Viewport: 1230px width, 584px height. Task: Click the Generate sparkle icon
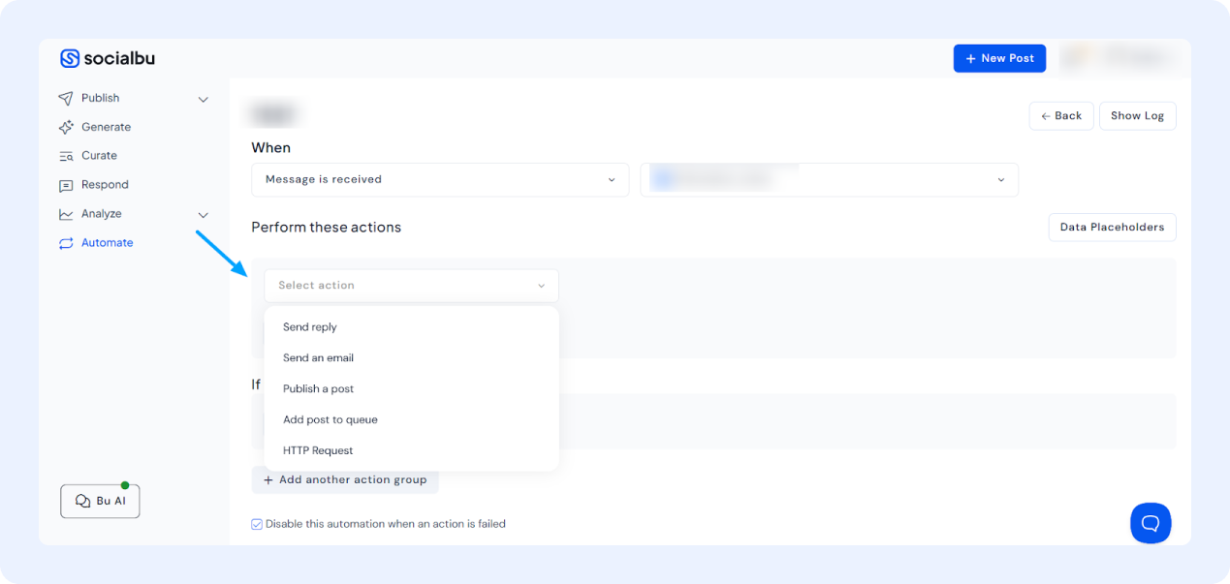coord(66,128)
